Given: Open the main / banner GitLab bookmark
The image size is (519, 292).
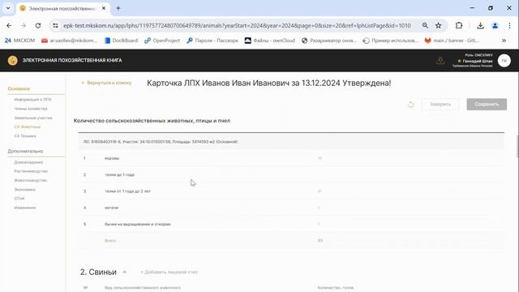Looking at the screenshot, I should click(452, 41).
